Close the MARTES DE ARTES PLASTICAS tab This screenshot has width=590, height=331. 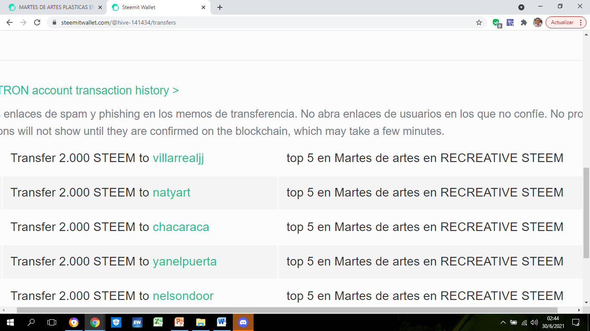(x=100, y=7)
